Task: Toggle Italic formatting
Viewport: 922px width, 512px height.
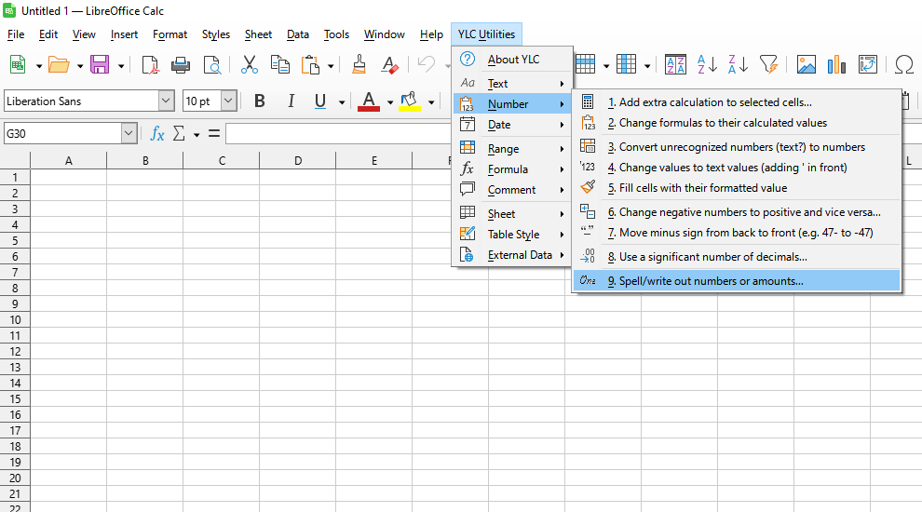Action: click(291, 101)
